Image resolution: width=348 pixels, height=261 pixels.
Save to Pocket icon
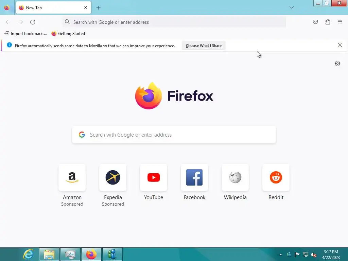pyautogui.click(x=315, y=22)
